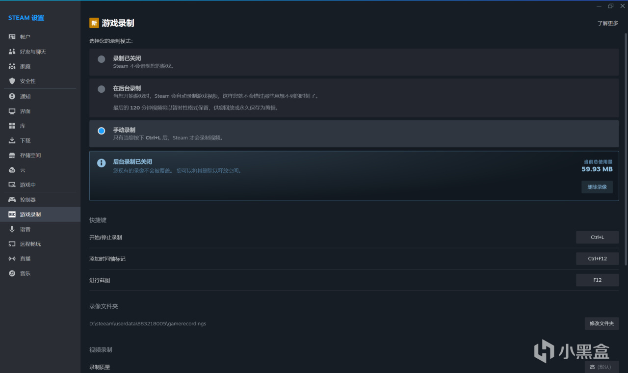Click the 直播 broadcast icon
This screenshot has width=628, height=373.
coord(12,259)
